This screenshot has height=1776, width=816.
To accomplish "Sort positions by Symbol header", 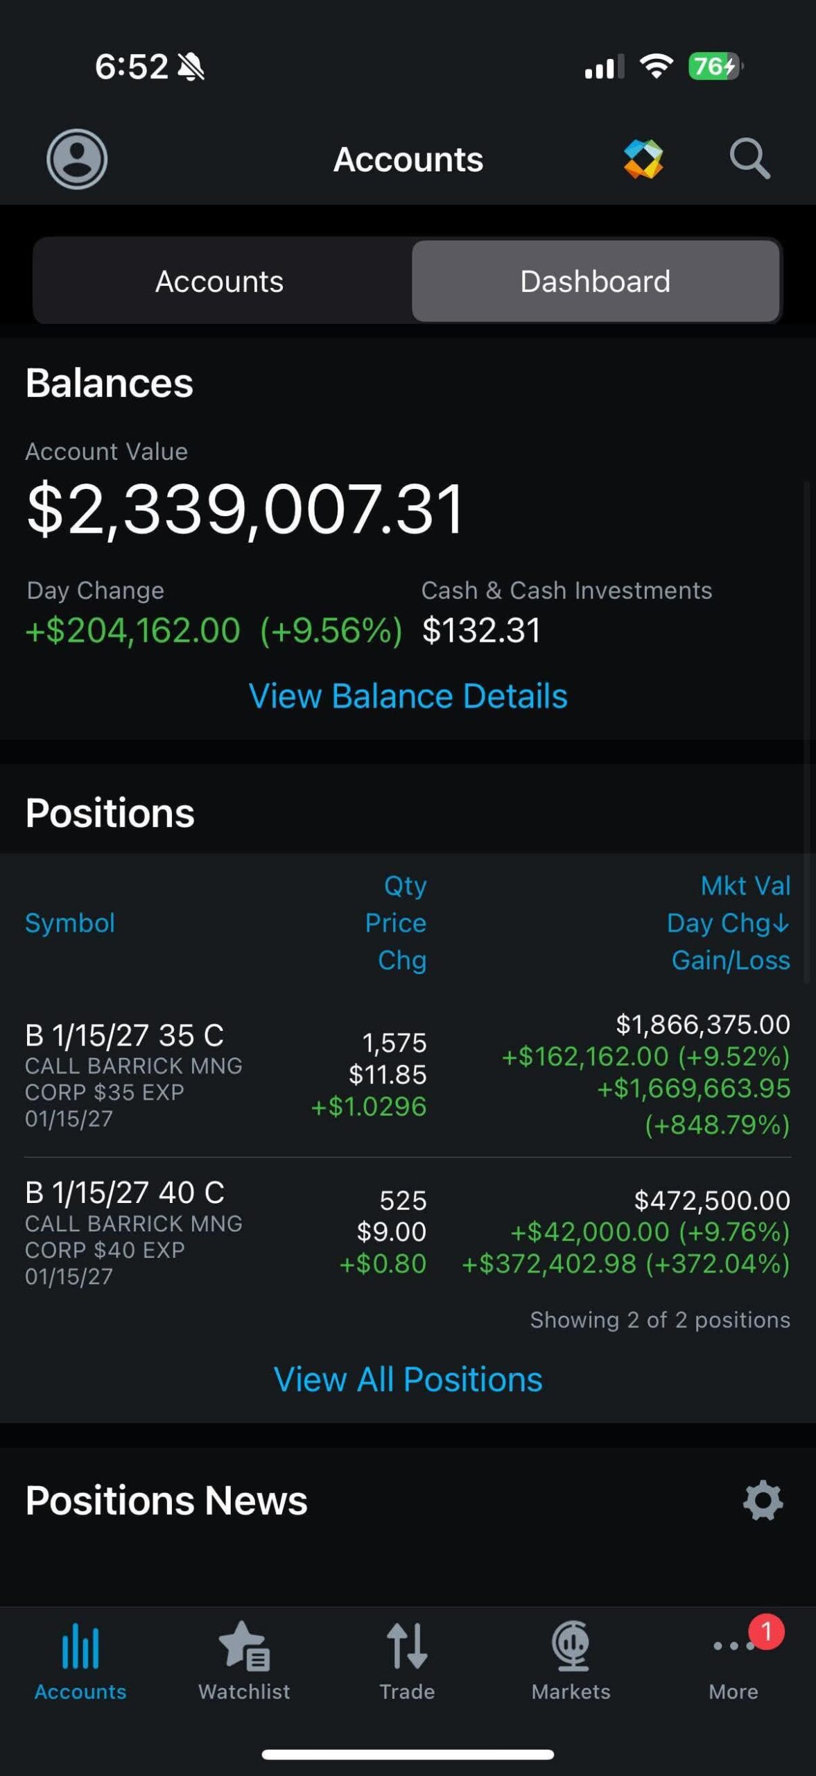I will pyautogui.click(x=70, y=923).
